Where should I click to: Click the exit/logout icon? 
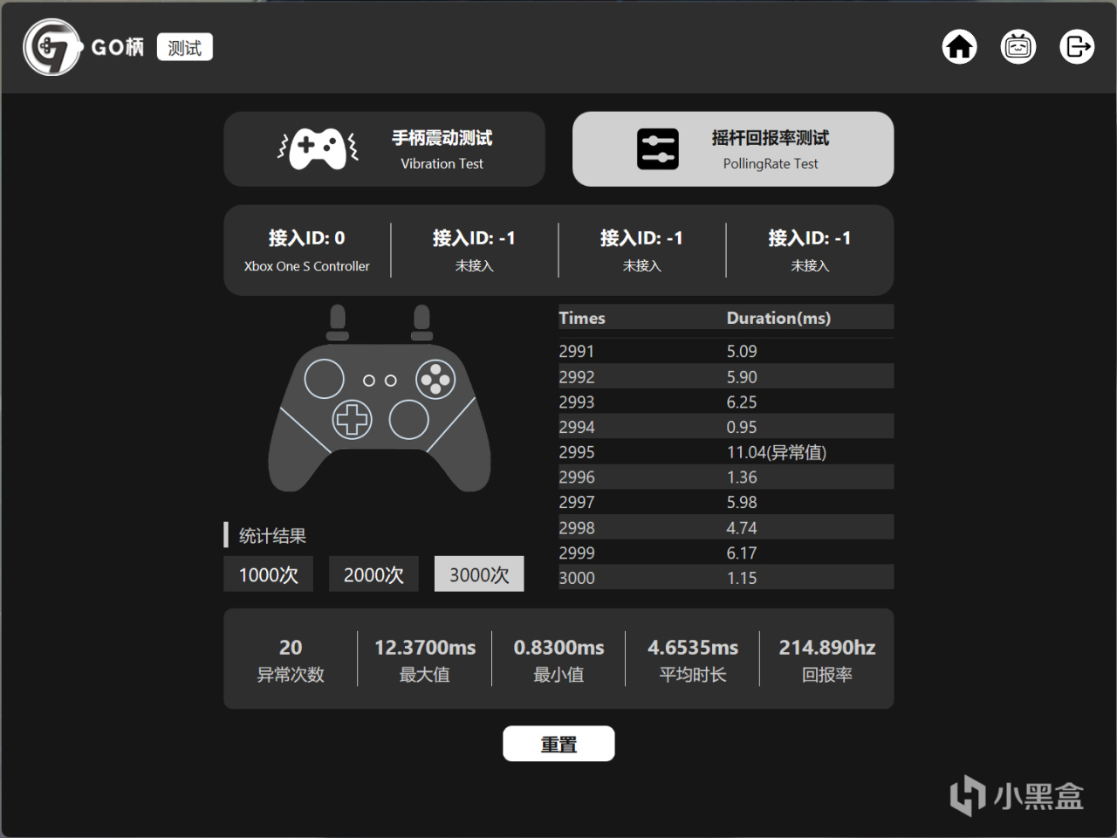(x=1077, y=46)
